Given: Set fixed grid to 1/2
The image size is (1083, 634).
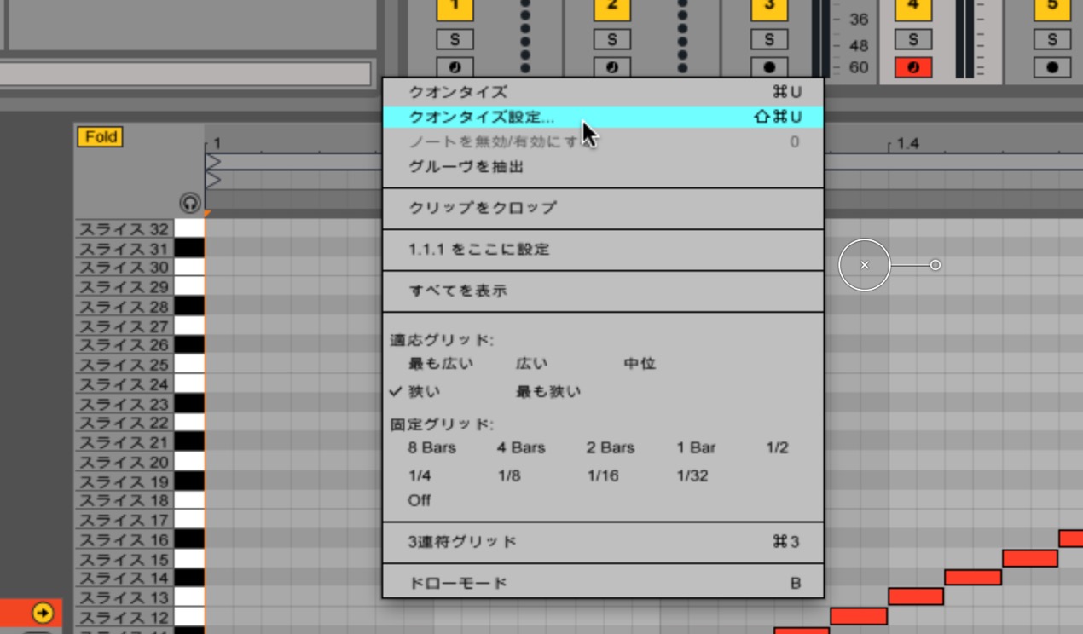Looking at the screenshot, I should tap(777, 448).
